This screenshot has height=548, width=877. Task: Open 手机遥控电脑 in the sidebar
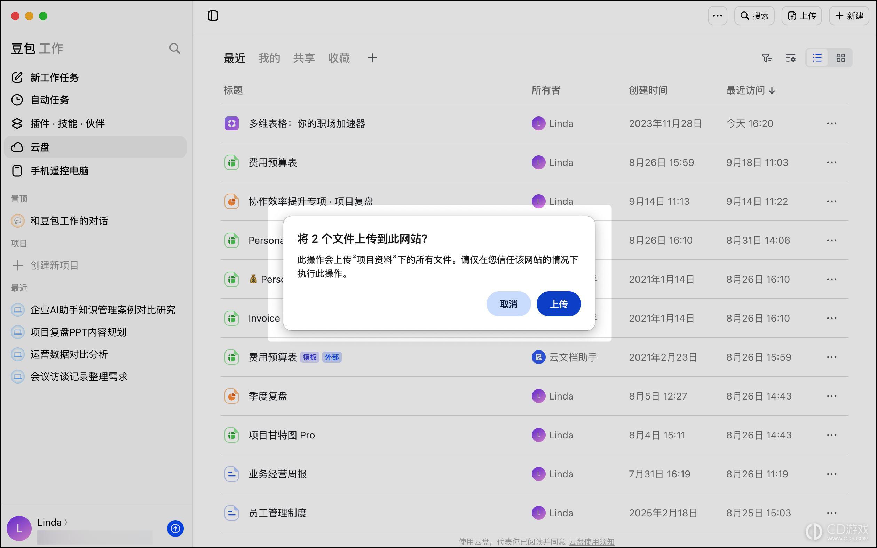[x=95, y=171]
